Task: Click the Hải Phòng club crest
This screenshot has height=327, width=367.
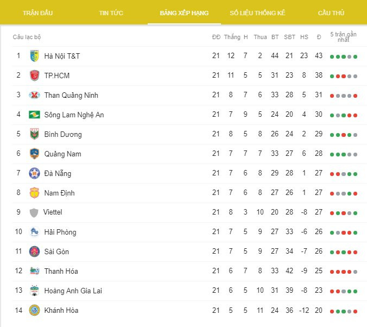Action: pyautogui.click(x=34, y=232)
